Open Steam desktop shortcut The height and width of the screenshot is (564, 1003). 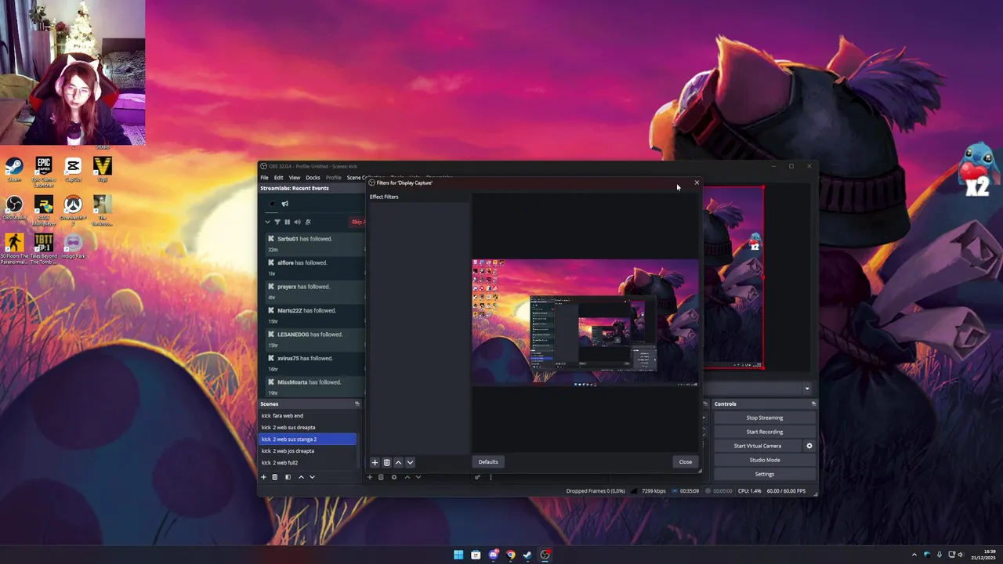pos(14,170)
